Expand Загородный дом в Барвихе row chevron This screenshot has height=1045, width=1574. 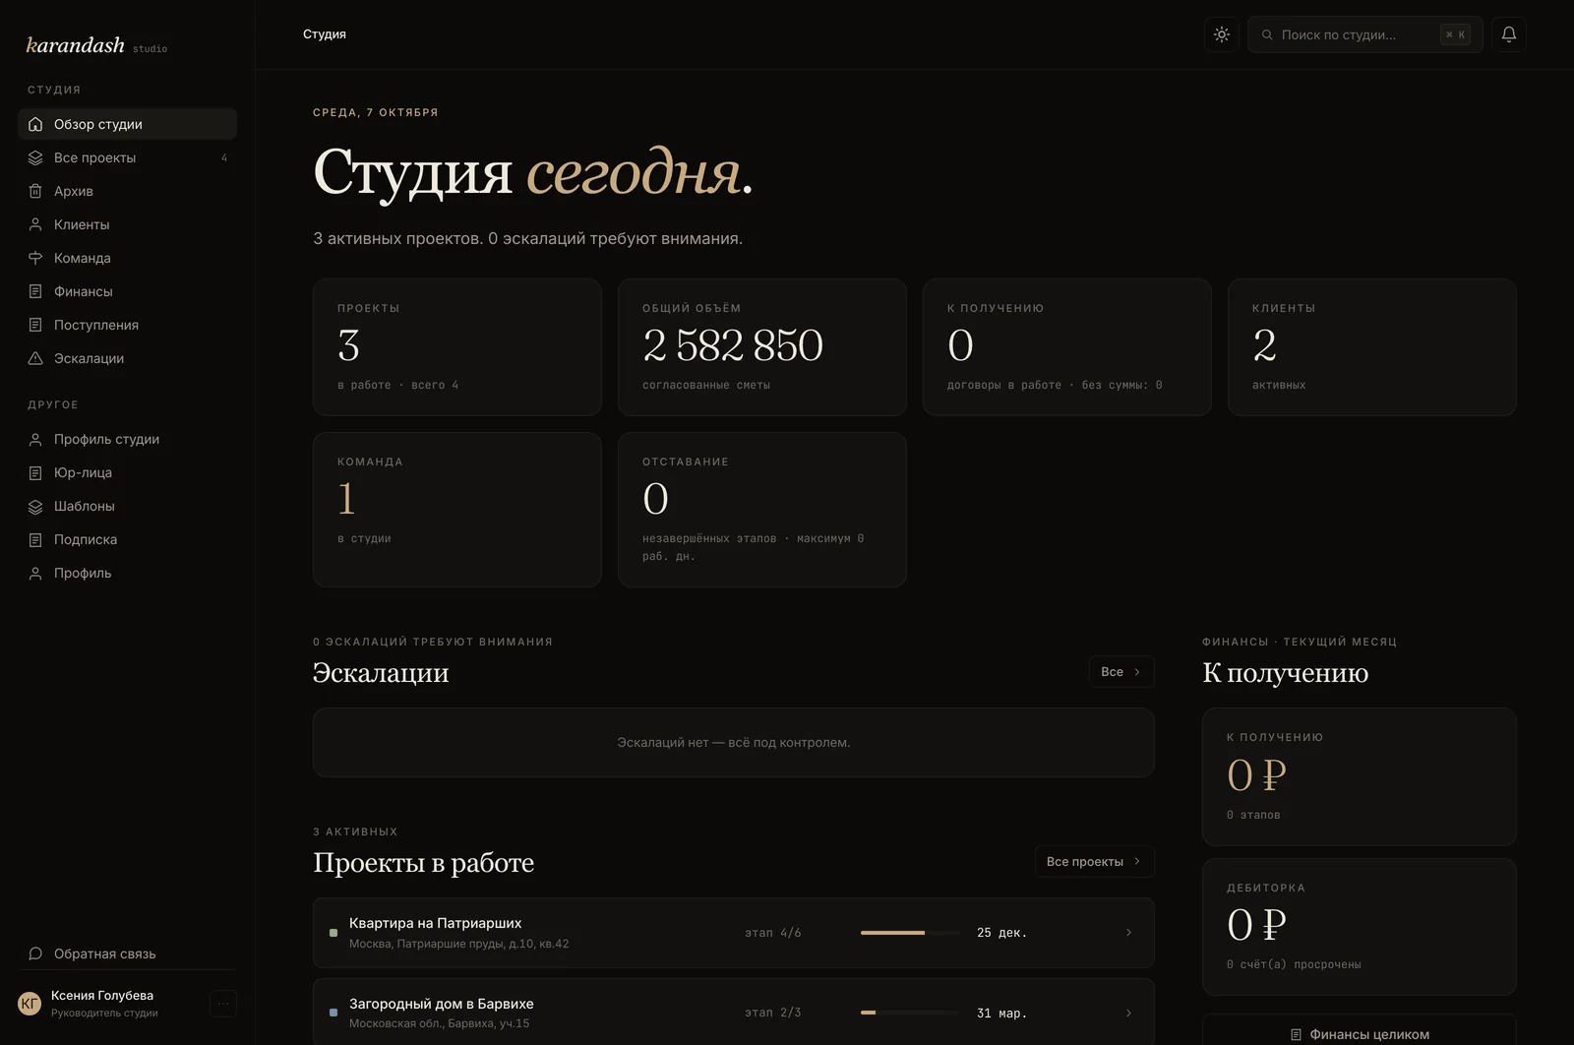point(1128,1013)
